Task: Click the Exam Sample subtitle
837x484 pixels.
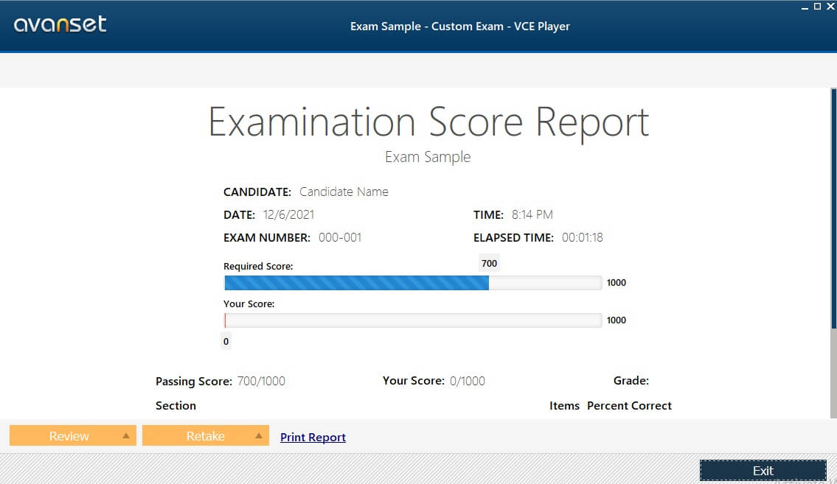Action: click(x=428, y=157)
